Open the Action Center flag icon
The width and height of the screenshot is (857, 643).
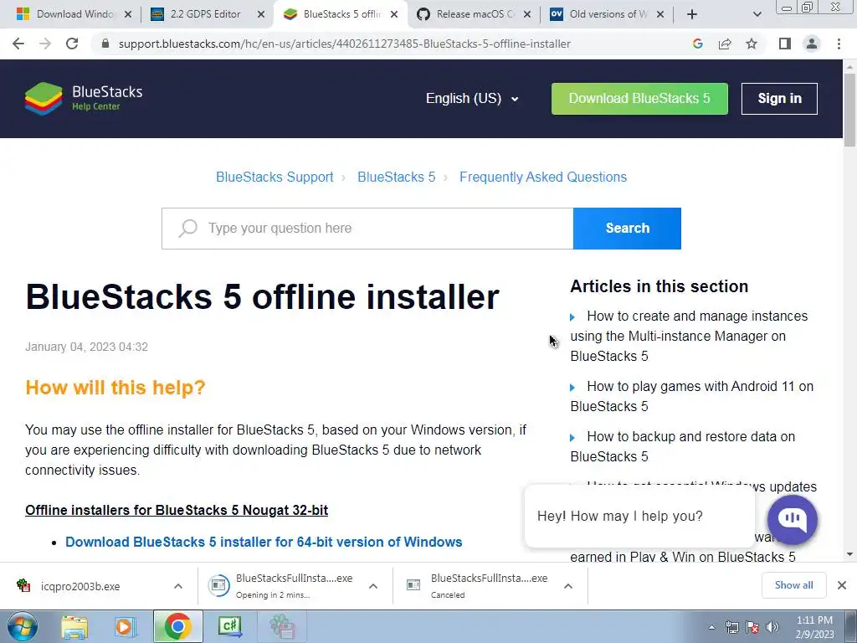[x=752, y=627]
